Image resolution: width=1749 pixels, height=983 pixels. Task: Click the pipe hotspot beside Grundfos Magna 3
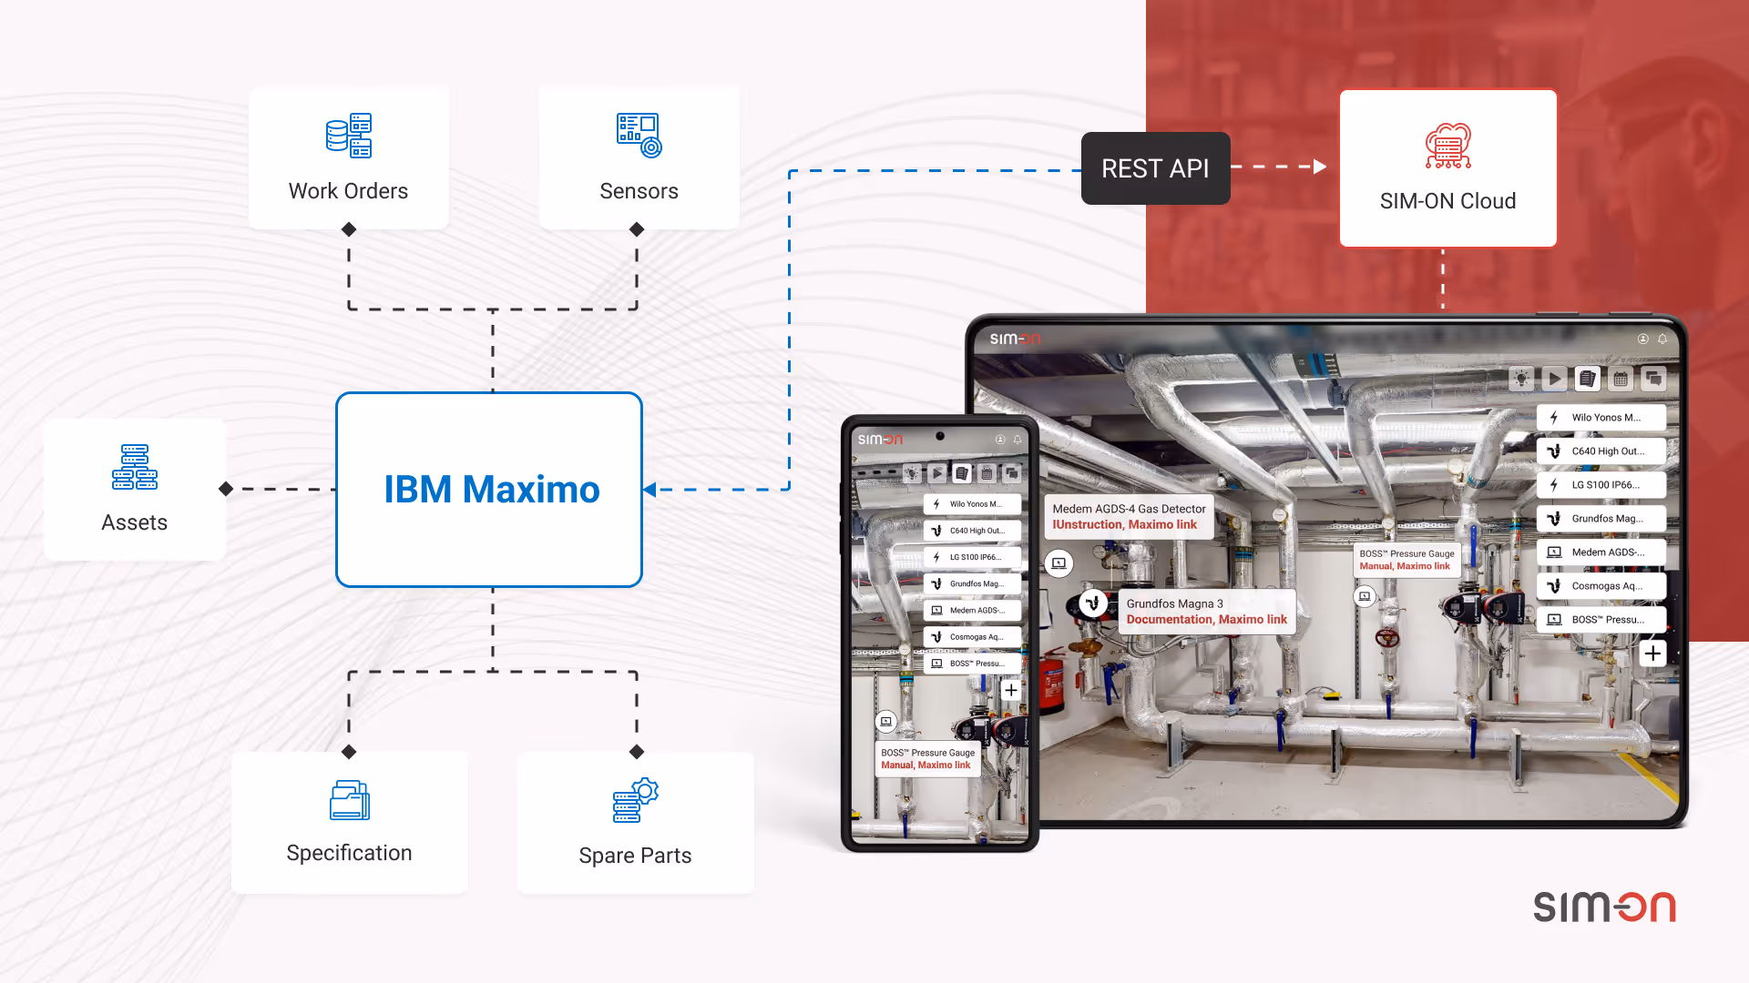[x=1093, y=603]
